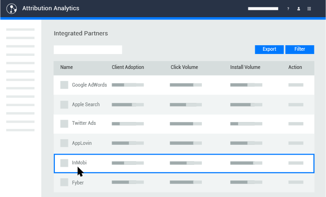Viewport: 326px width, 197px height.
Task: Click the InMobi action placeholder
Action: (296, 163)
